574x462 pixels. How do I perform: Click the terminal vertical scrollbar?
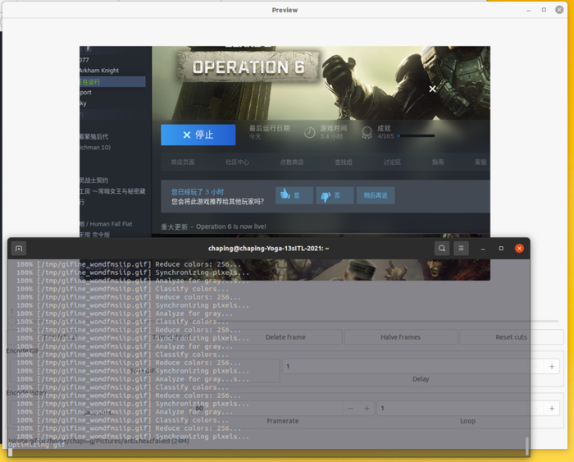526,446
